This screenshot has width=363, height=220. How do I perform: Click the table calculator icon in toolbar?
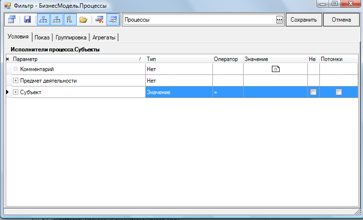[12, 20]
